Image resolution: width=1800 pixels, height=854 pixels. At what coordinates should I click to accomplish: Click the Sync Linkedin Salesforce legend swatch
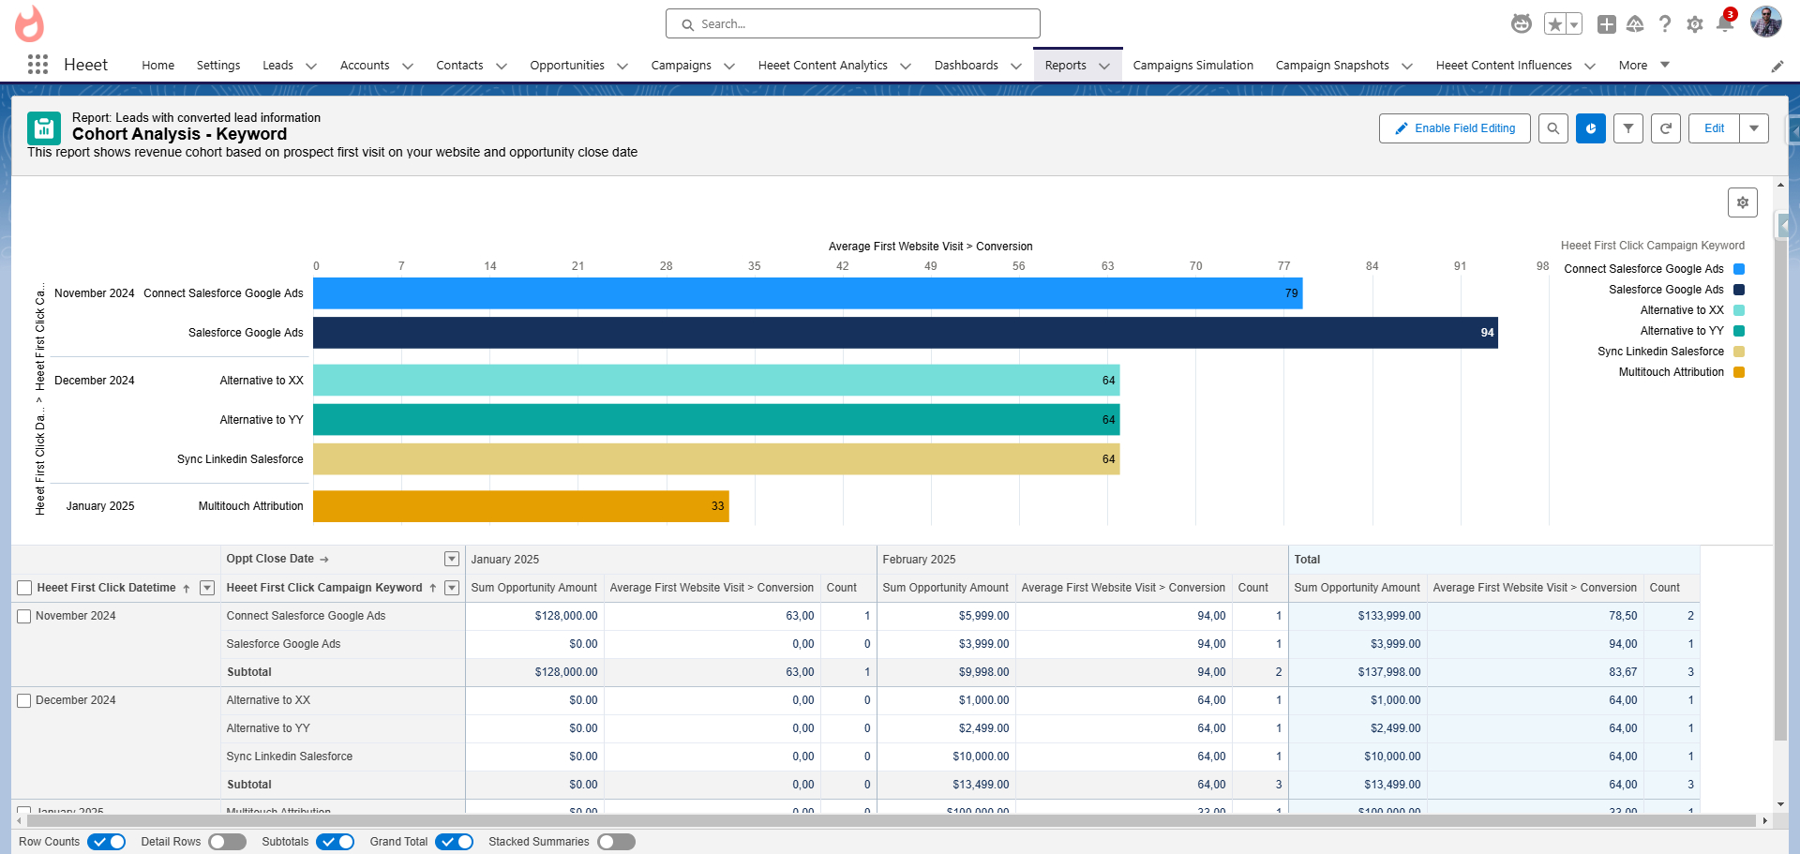[1739, 352]
